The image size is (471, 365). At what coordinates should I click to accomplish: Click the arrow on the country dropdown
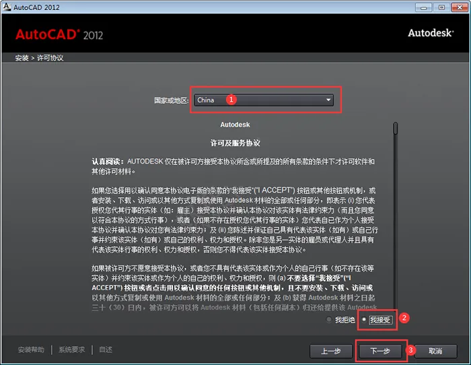[x=328, y=100]
